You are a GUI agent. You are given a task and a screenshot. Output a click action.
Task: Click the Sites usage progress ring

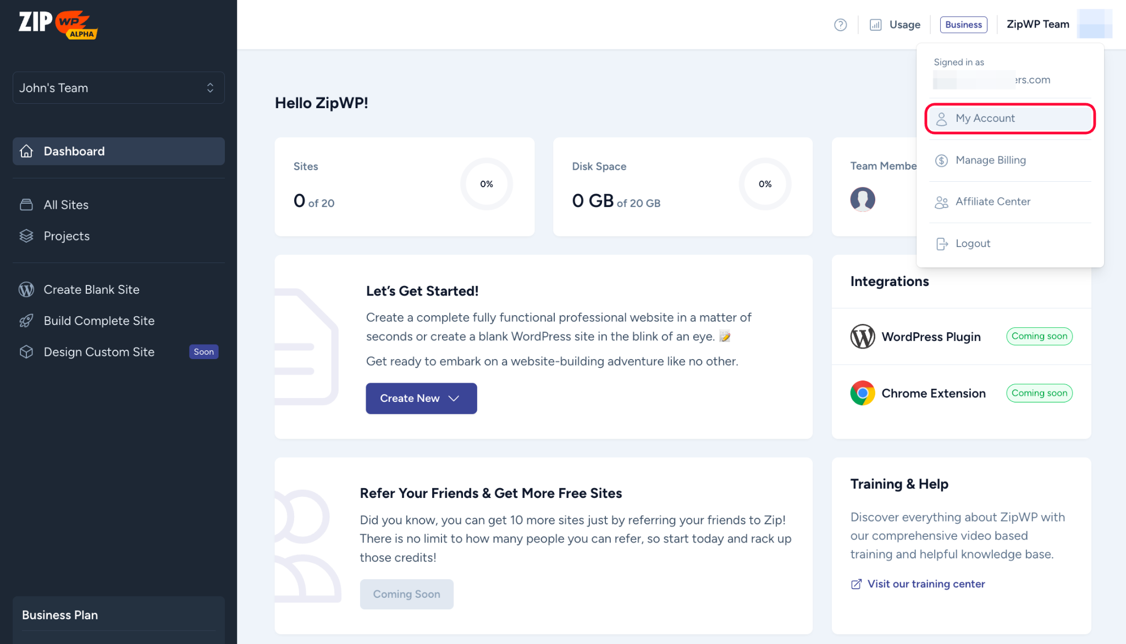(487, 184)
